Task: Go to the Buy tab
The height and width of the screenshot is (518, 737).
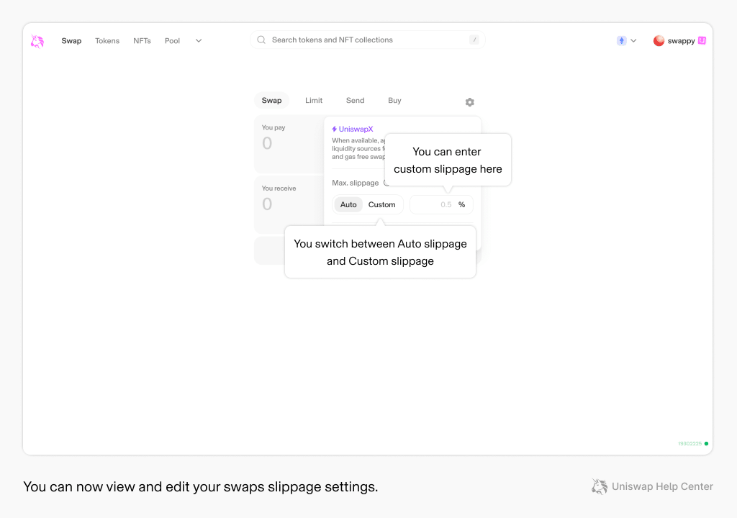Action: [394, 100]
